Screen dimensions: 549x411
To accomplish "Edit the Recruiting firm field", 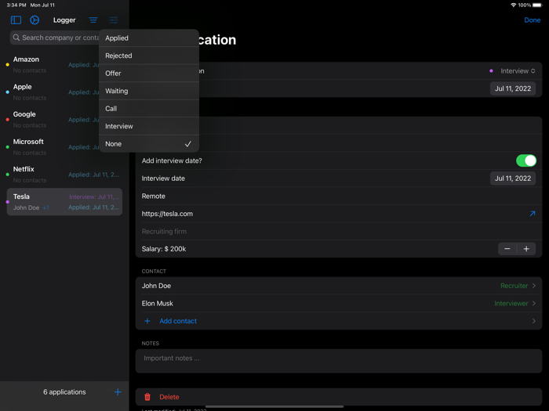I will (339, 232).
